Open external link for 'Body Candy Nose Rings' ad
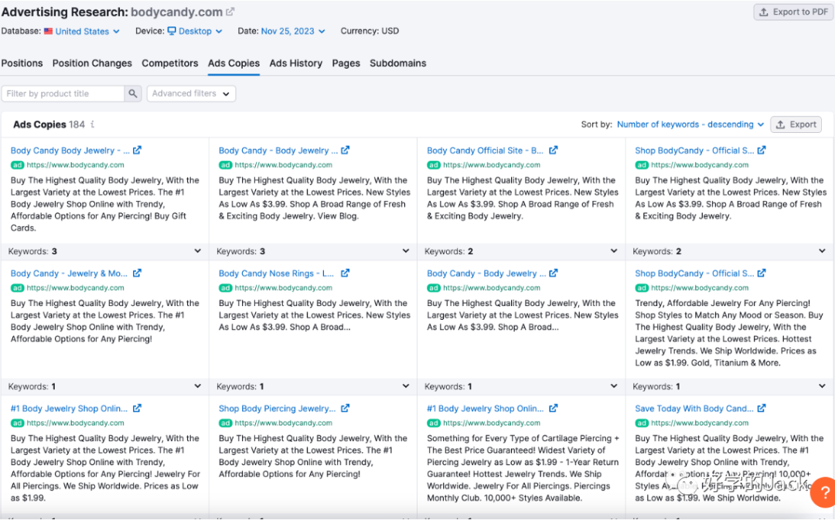 345,273
